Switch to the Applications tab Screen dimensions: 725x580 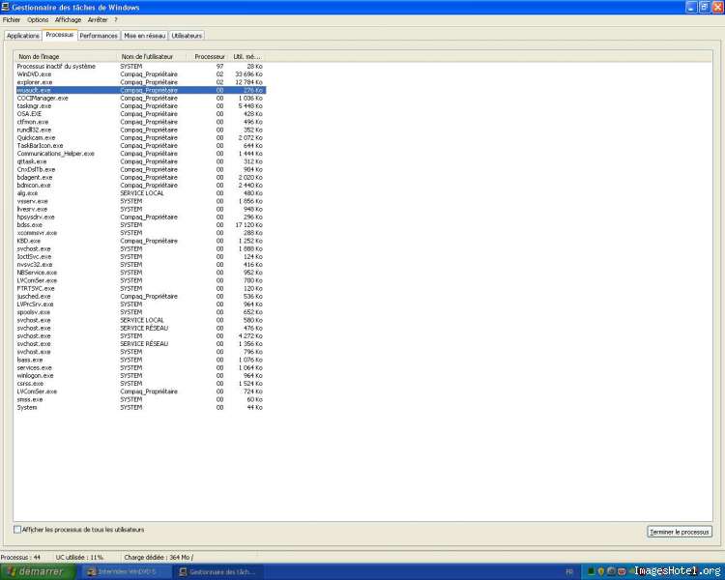(23, 36)
